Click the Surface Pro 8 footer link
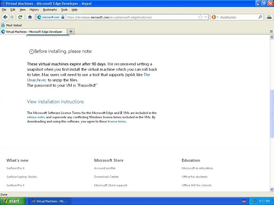Screen dimensions: 274x205 [x=15, y=168]
